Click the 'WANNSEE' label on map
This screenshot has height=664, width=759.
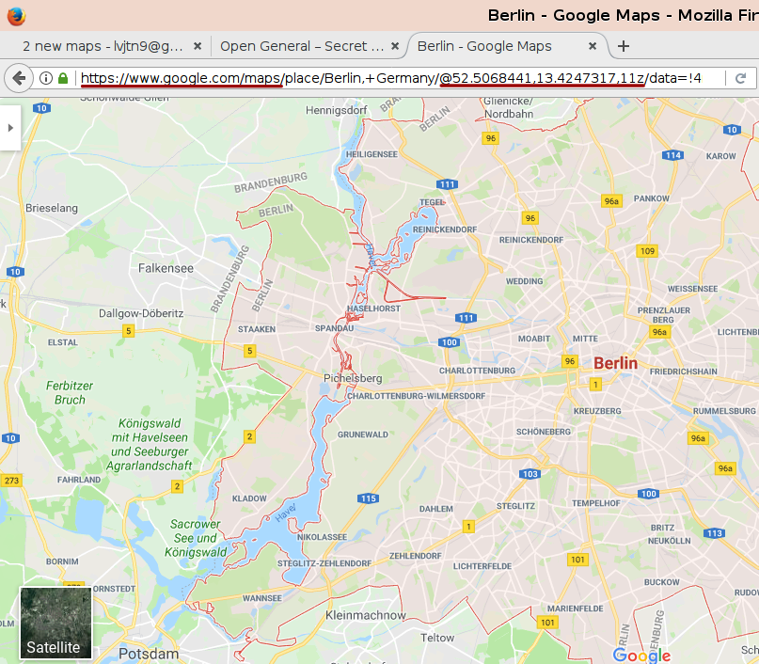click(x=261, y=598)
